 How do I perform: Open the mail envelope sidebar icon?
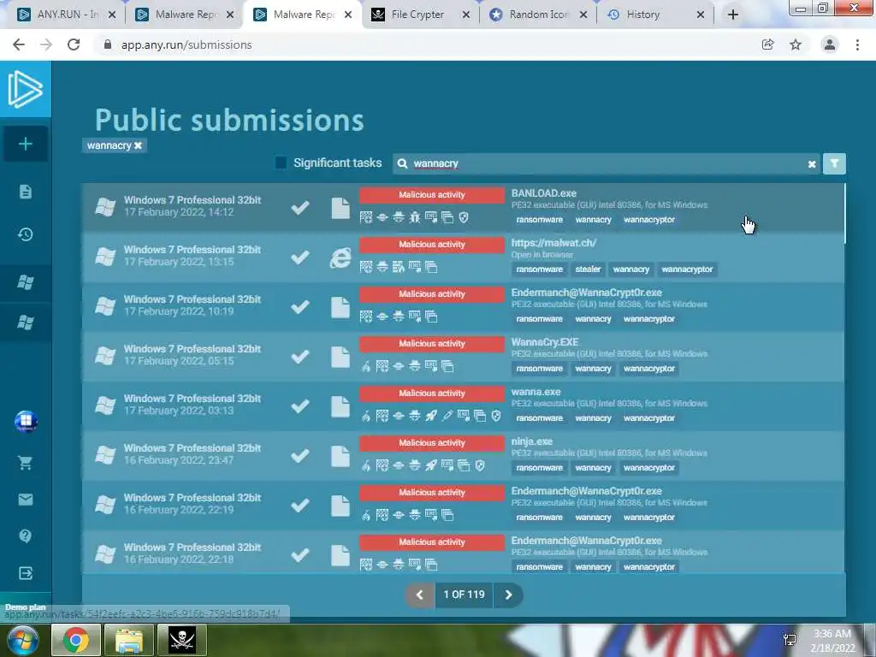pos(25,500)
